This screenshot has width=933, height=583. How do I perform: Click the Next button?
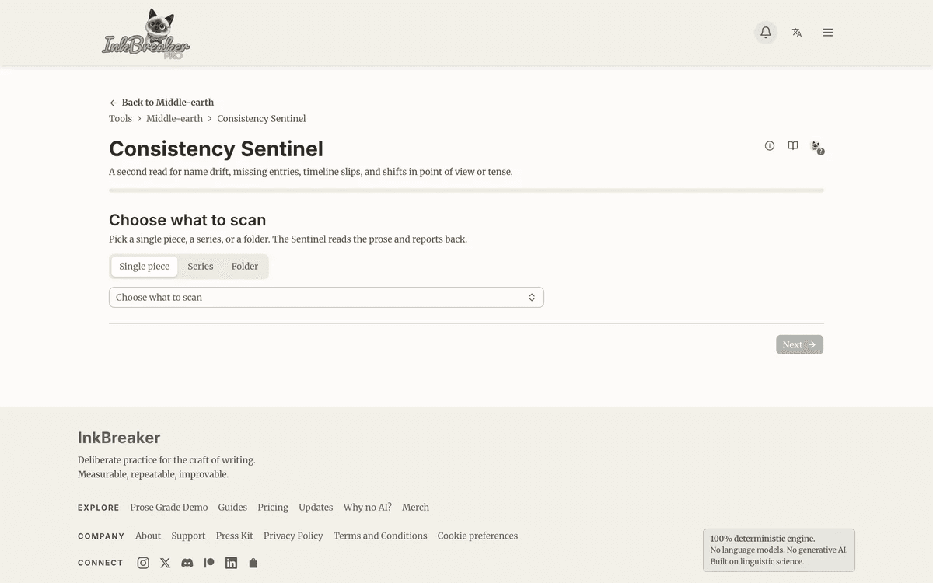pos(799,345)
